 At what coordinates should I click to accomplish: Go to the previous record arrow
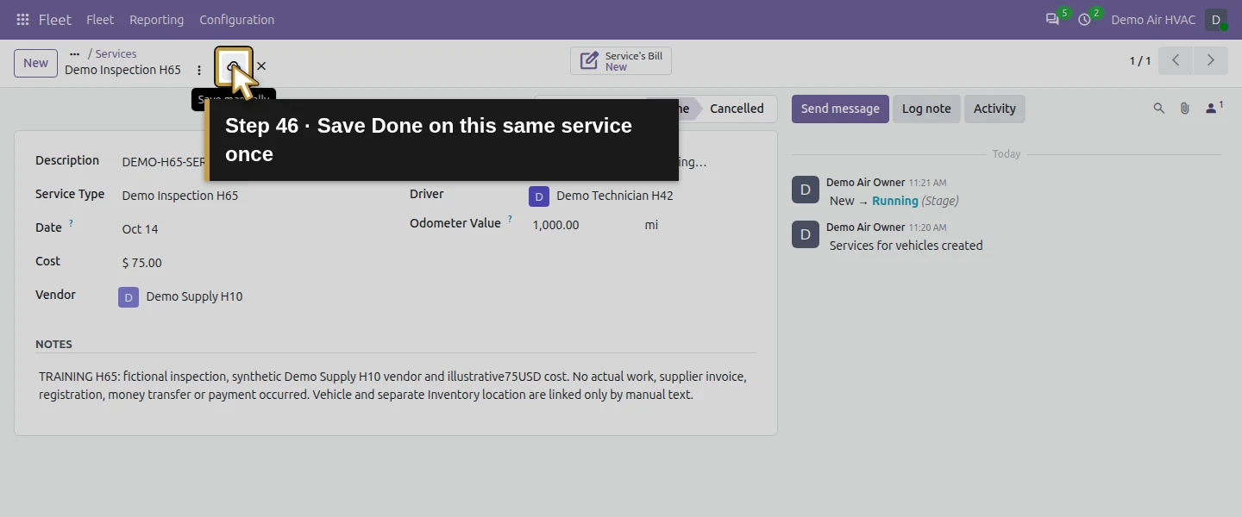pos(1176,60)
